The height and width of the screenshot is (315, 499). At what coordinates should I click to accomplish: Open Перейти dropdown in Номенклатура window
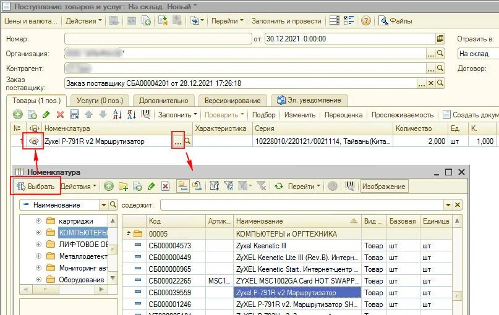coord(304,187)
